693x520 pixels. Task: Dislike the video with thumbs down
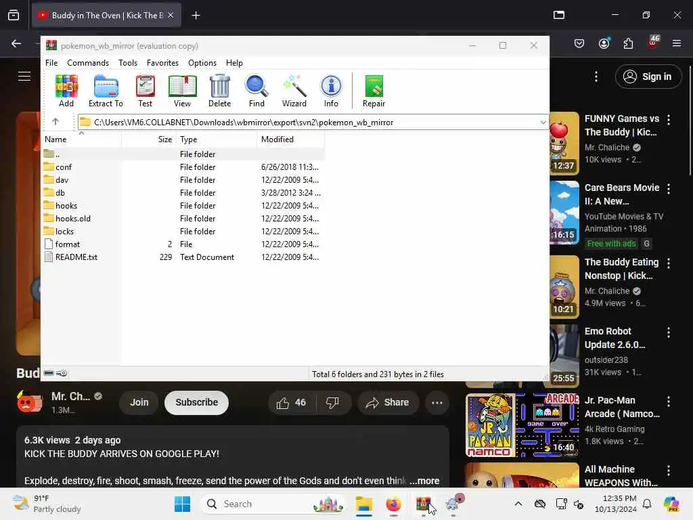pos(332,402)
